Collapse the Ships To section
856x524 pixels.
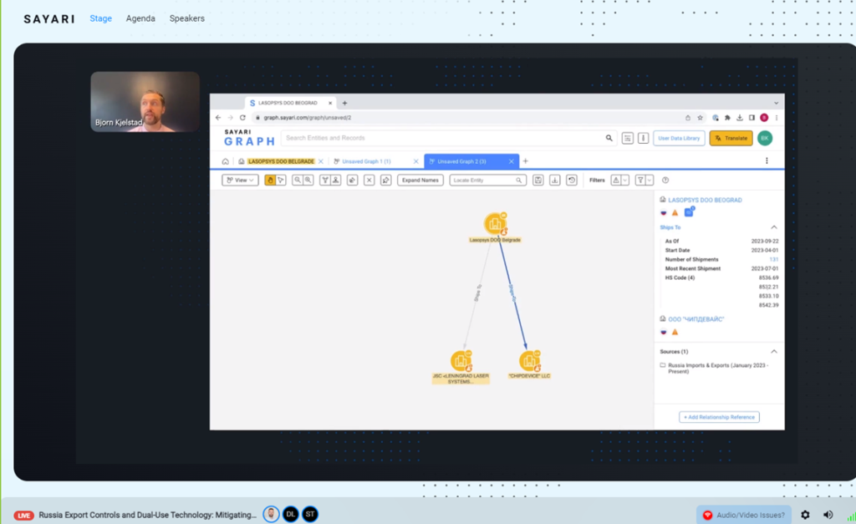pos(773,227)
